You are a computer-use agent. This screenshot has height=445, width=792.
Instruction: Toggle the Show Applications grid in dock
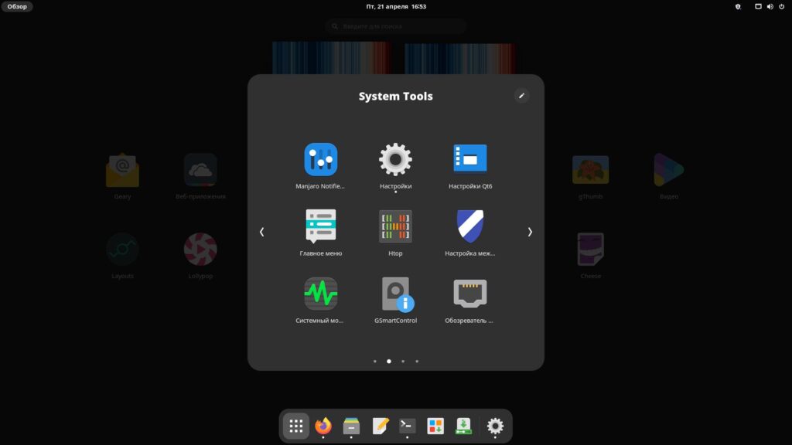(x=295, y=426)
